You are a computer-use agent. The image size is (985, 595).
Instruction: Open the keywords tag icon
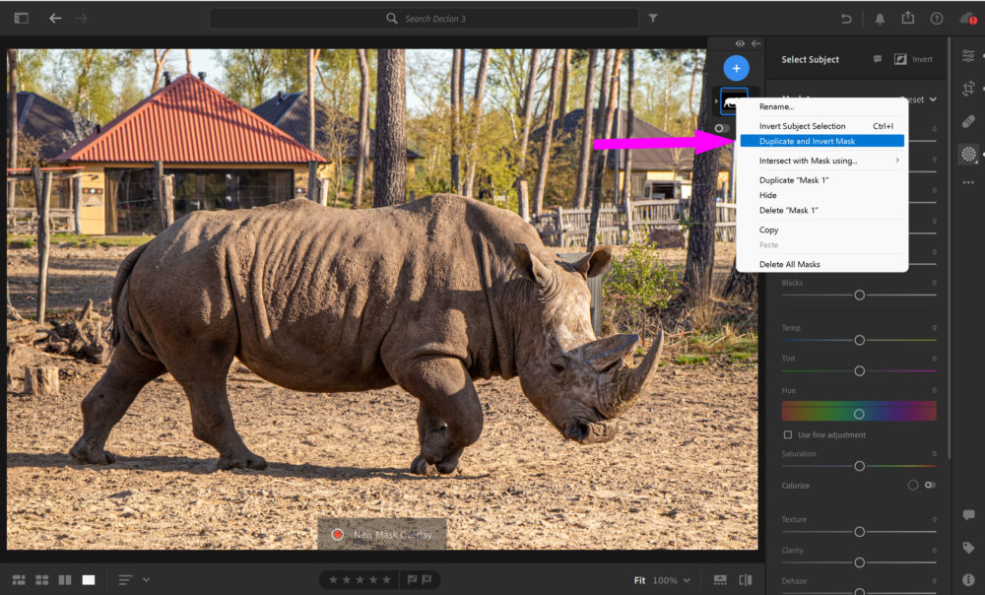pos(968,548)
